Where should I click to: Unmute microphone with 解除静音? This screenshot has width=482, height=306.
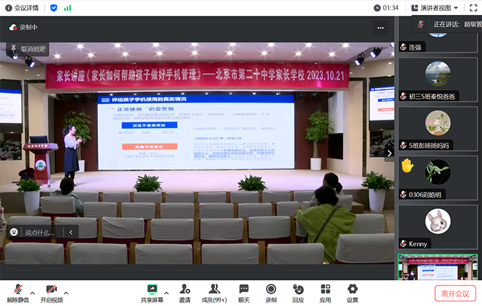click(x=18, y=293)
